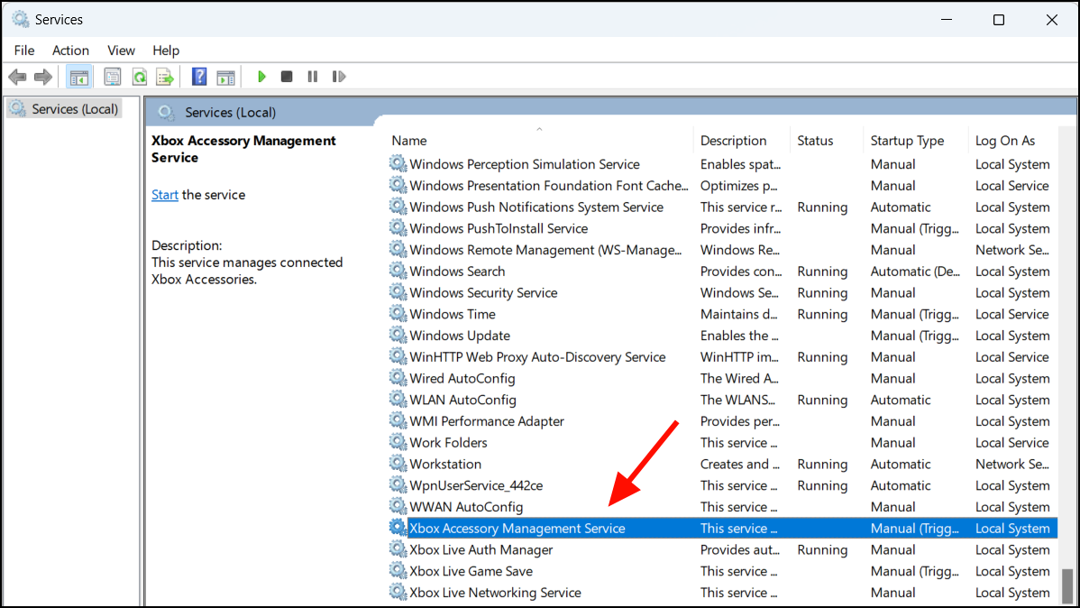The width and height of the screenshot is (1080, 608).
Task: Click the Restart Service toolbar icon
Action: pyautogui.click(x=338, y=77)
